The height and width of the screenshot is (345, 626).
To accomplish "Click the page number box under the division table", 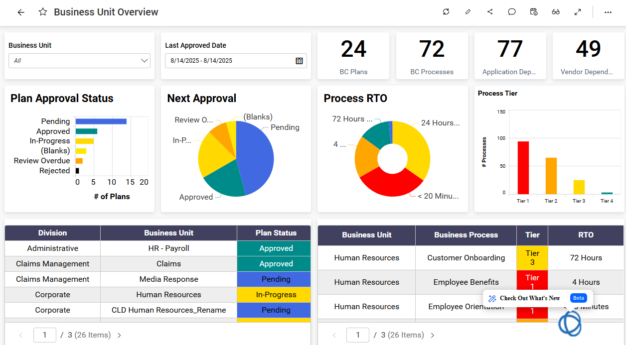I will pos(44,335).
